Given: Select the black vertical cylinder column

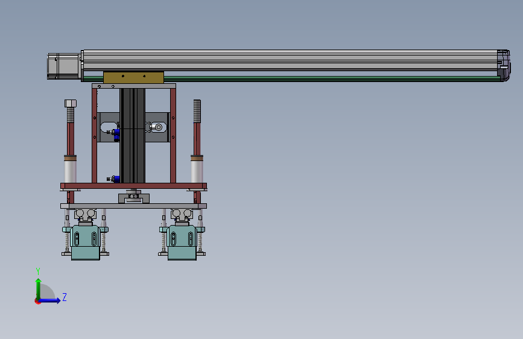Looking at the screenshot, I should point(133,136).
